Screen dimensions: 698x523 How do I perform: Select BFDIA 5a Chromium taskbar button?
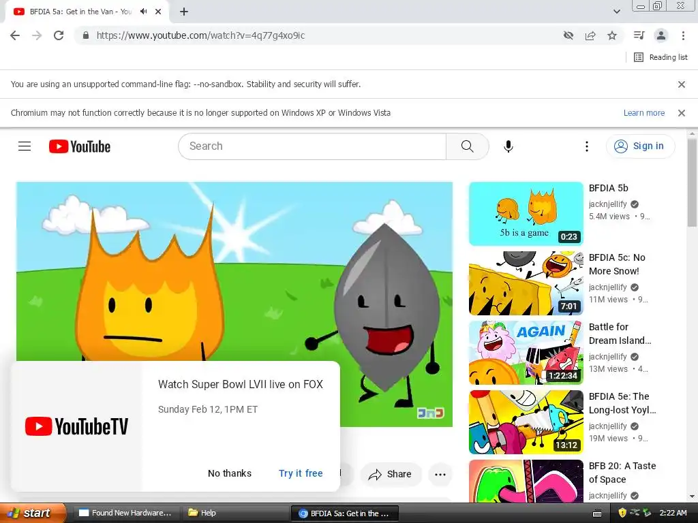coord(344,513)
